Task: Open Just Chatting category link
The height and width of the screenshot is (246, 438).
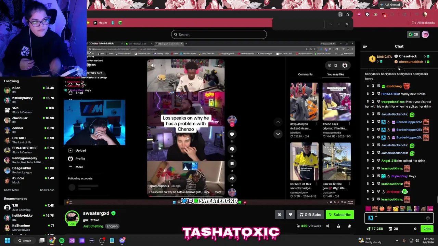Action: (x=93, y=226)
